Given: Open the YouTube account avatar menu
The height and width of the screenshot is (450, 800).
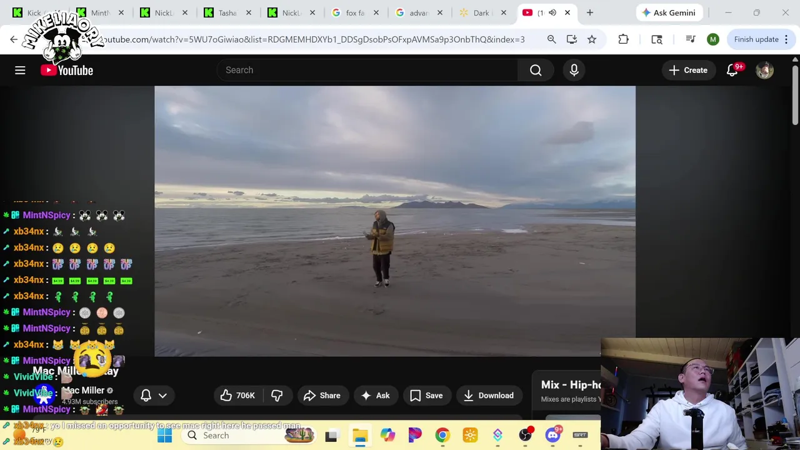Looking at the screenshot, I should pos(764,70).
